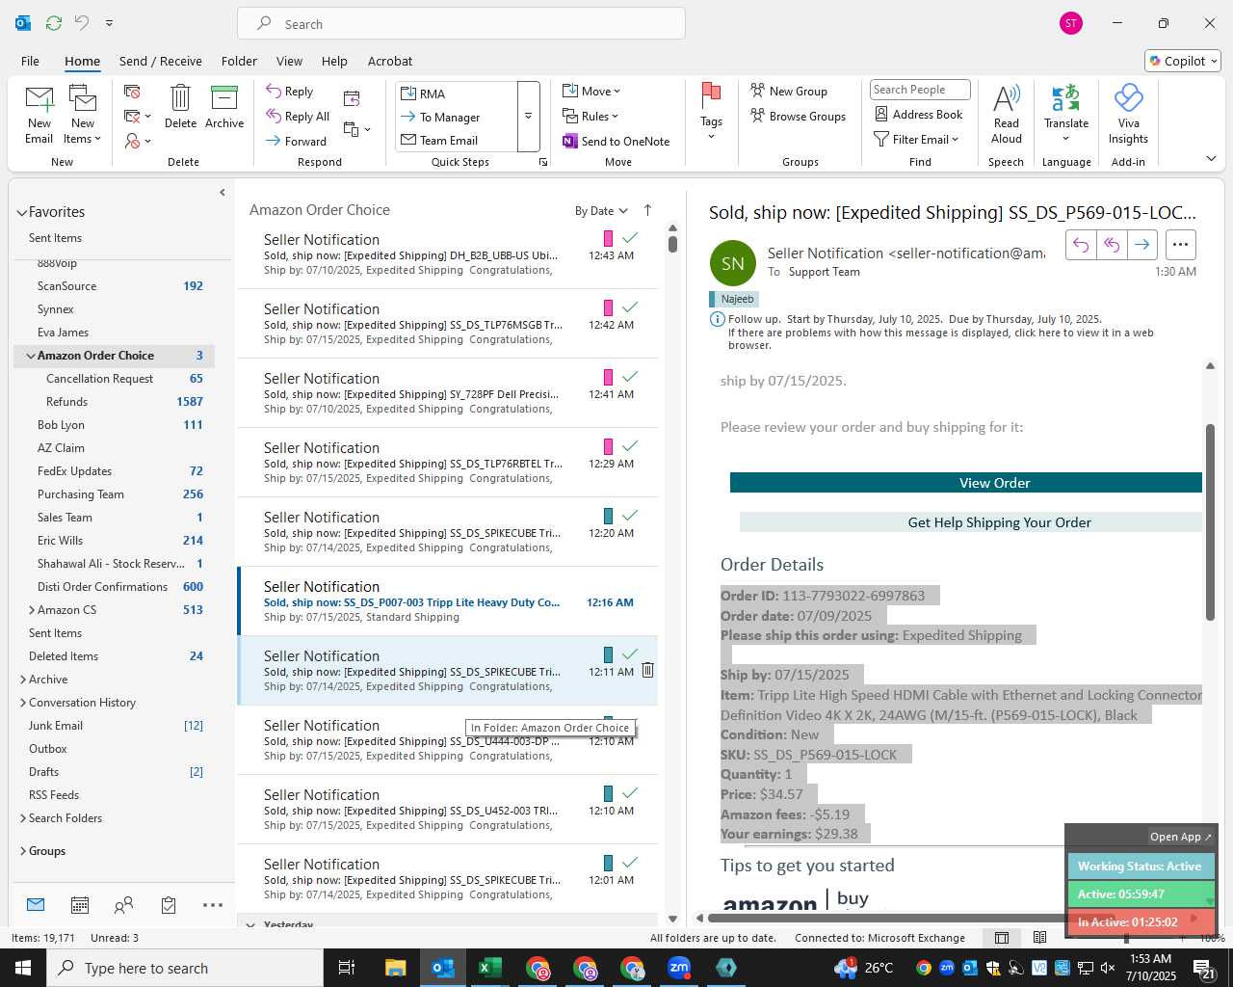Image resolution: width=1233 pixels, height=987 pixels.
Task: Collapse the Favorites section
Action: 21,212
